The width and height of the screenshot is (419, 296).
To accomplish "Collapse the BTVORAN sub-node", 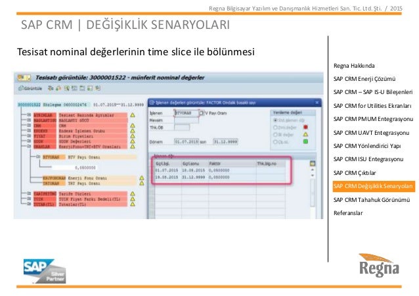I will (38, 157).
